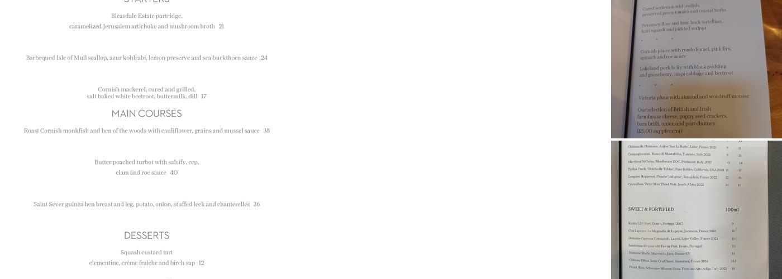Click Victoria plum with almond line in photo
The image size is (782, 279).
click(694, 97)
